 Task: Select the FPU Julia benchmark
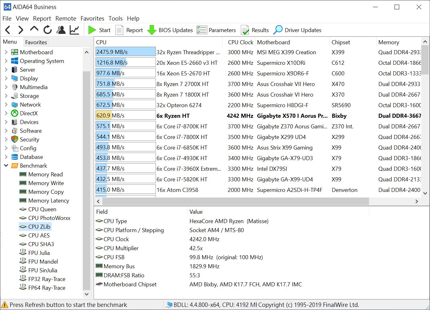[39, 253]
